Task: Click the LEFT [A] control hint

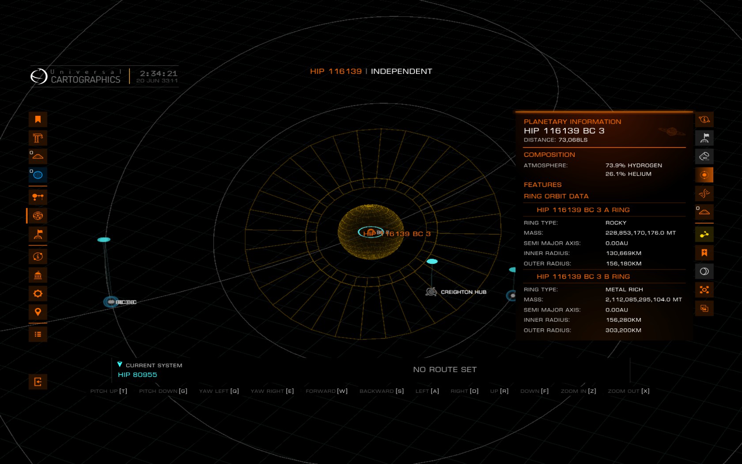Action: [x=427, y=391]
